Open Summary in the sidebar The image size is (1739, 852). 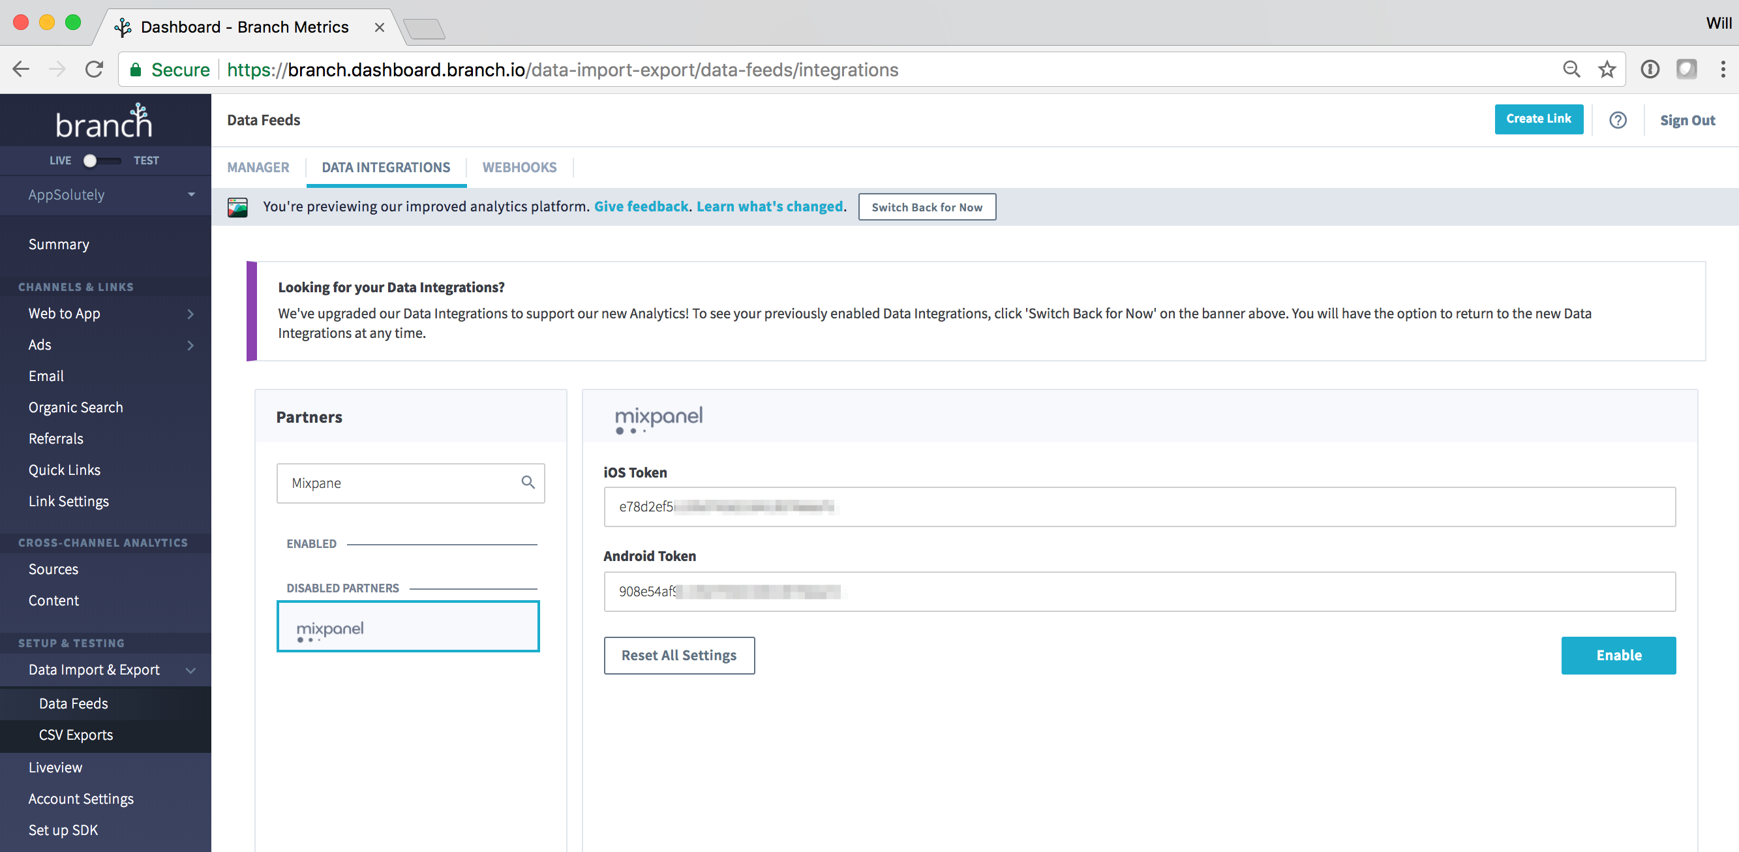pyautogui.click(x=59, y=245)
